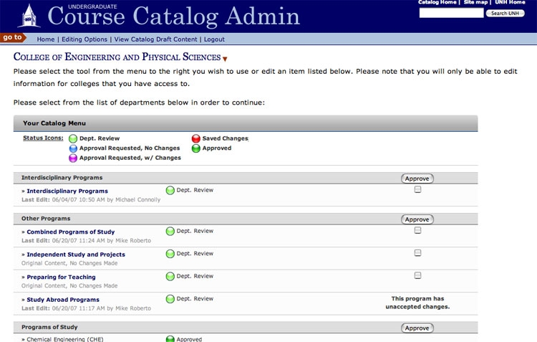Viewport: 537px width, 342px height.
Task: Check the Combined Programs of Study checkbox
Action: coord(417,230)
